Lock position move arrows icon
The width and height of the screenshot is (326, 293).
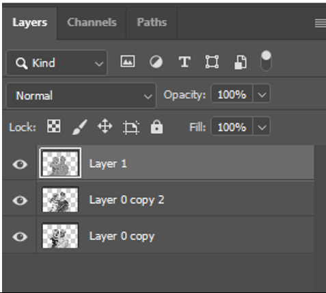[x=105, y=126]
